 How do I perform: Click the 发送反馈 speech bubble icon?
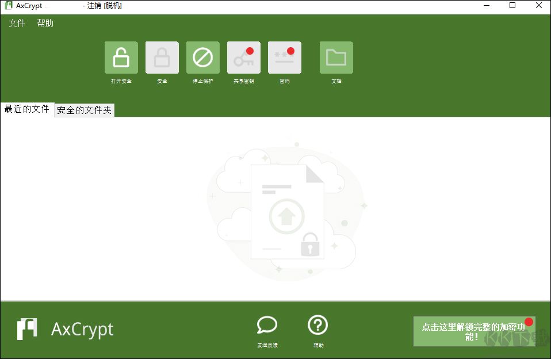tap(267, 325)
